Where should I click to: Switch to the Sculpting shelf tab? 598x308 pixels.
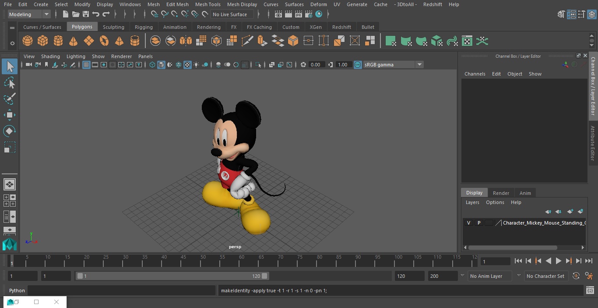pos(113,27)
